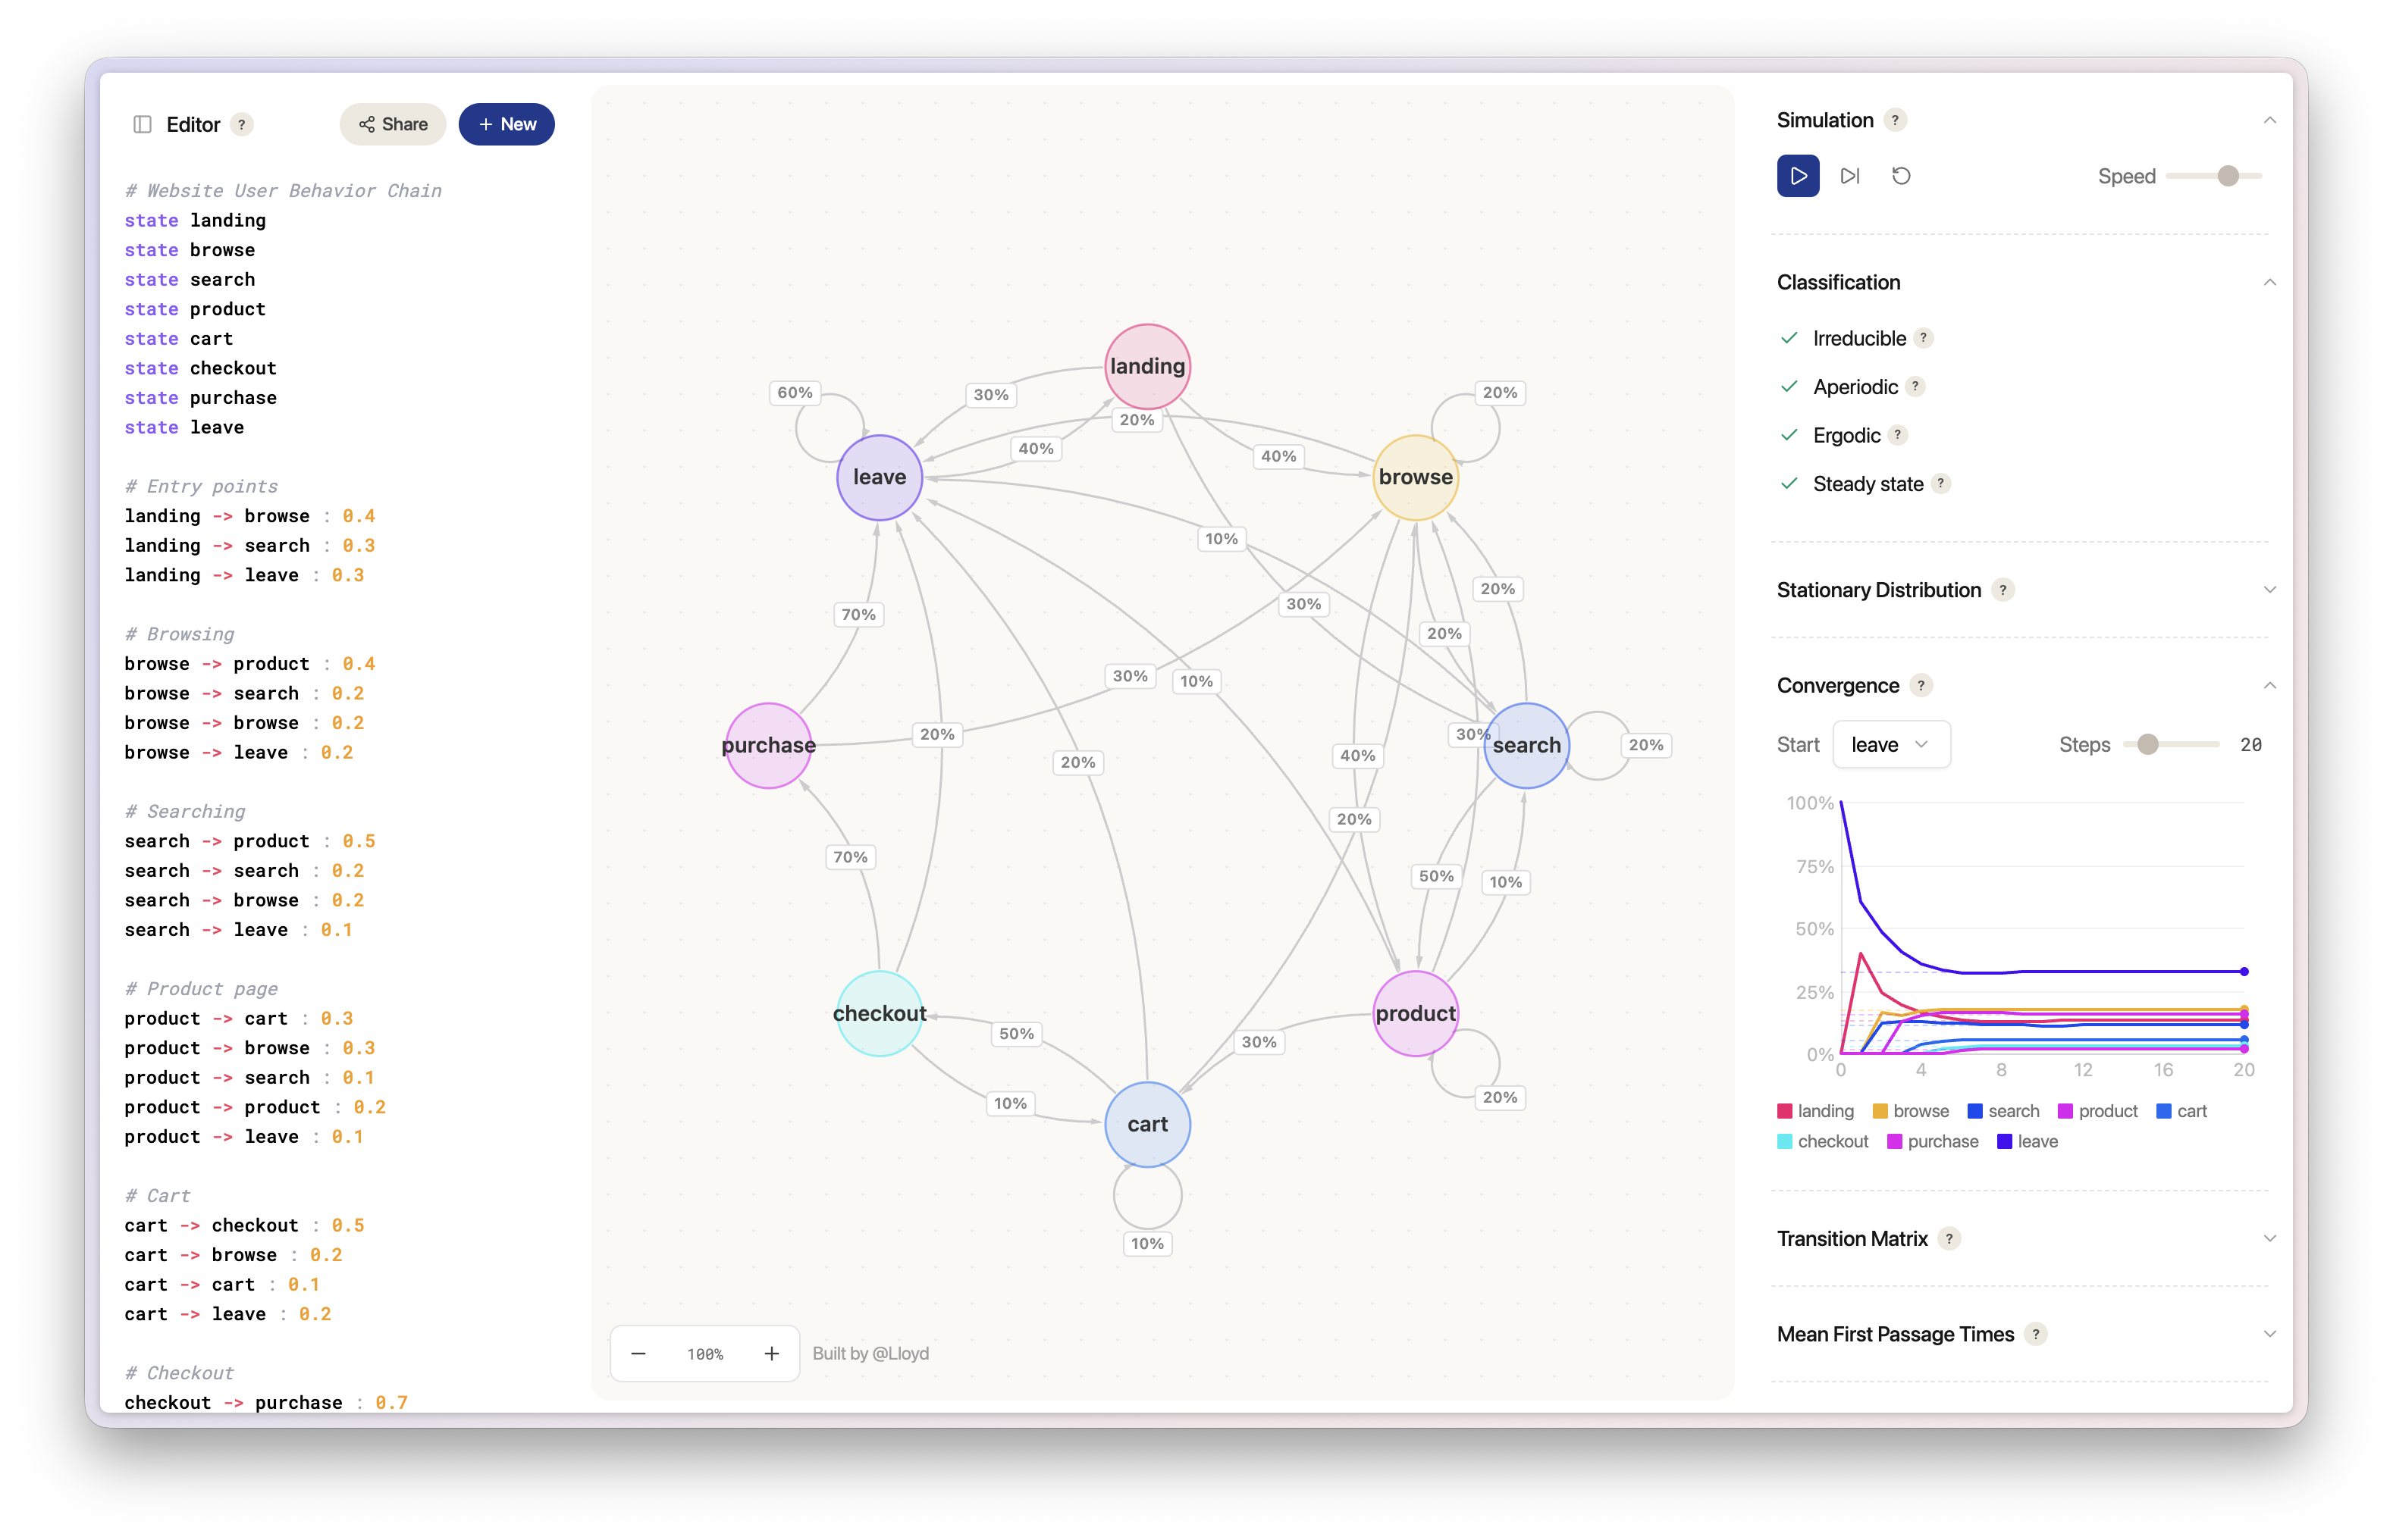Create a new chain with the New button
2393x1540 pixels.
pos(507,124)
